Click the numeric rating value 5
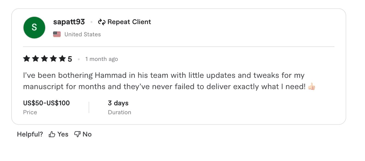365x161 pixels. pyautogui.click(x=70, y=58)
